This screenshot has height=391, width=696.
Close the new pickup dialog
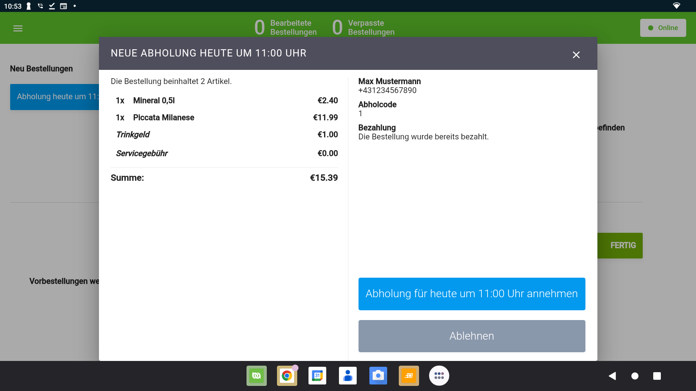[576, 55]
